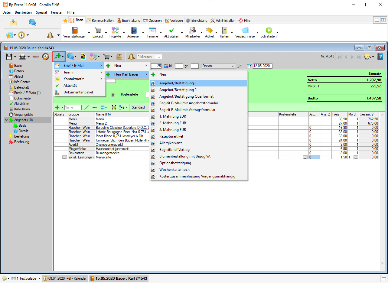Select Angebot/Bestätigung Querformat template
The width and height of the screenshot is (388, 283).
tap(186, 96)
